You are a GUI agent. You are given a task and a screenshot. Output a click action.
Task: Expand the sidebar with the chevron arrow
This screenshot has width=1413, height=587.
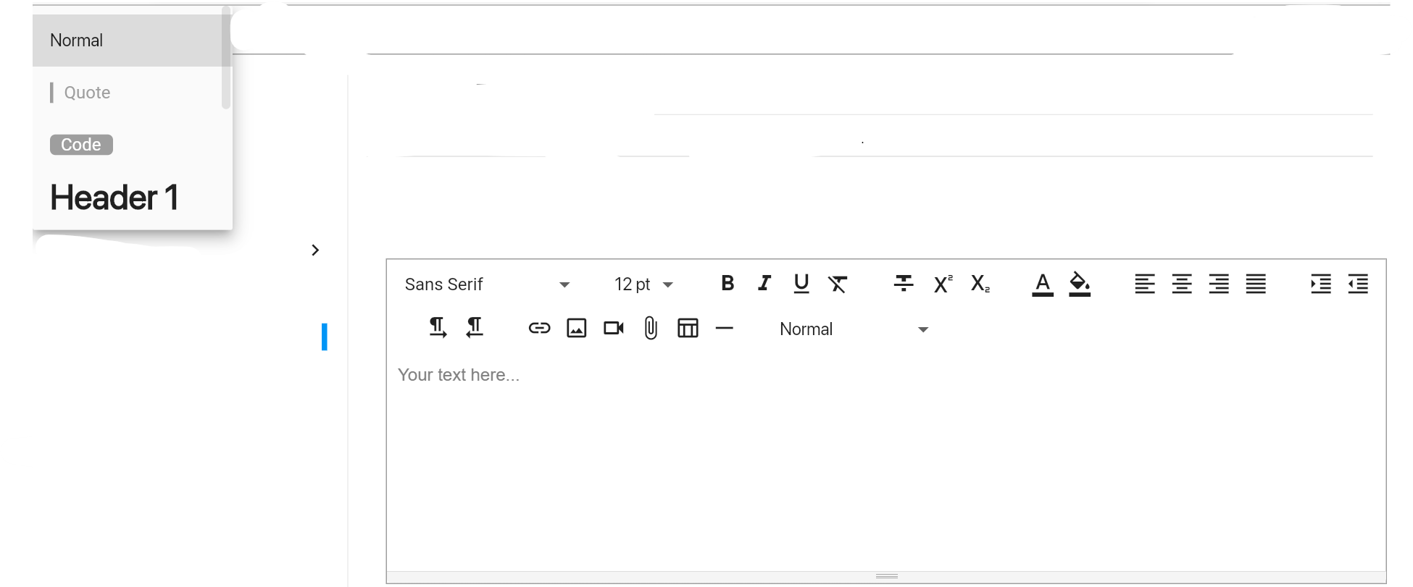coord(315,250)
